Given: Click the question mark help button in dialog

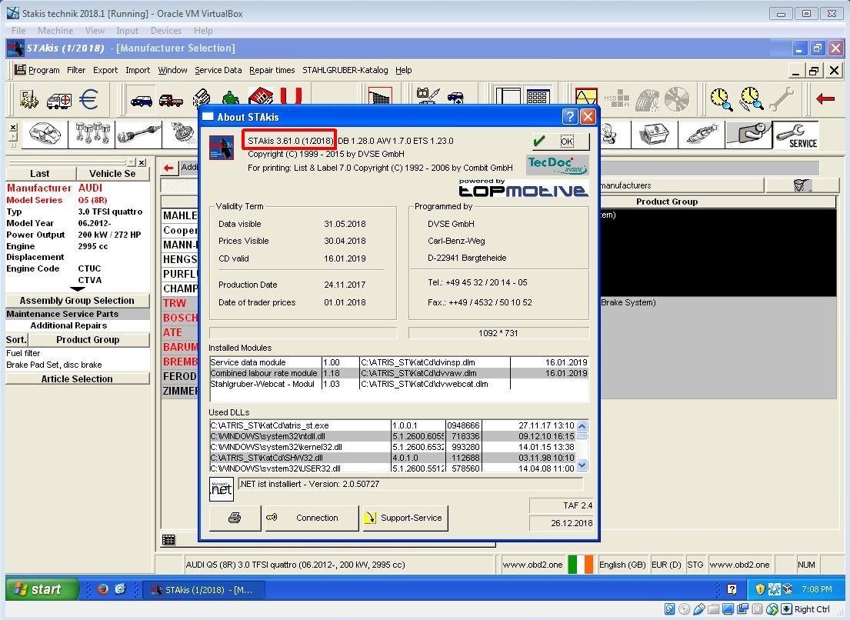Looking at the screenshot, I should coord(569,117).
